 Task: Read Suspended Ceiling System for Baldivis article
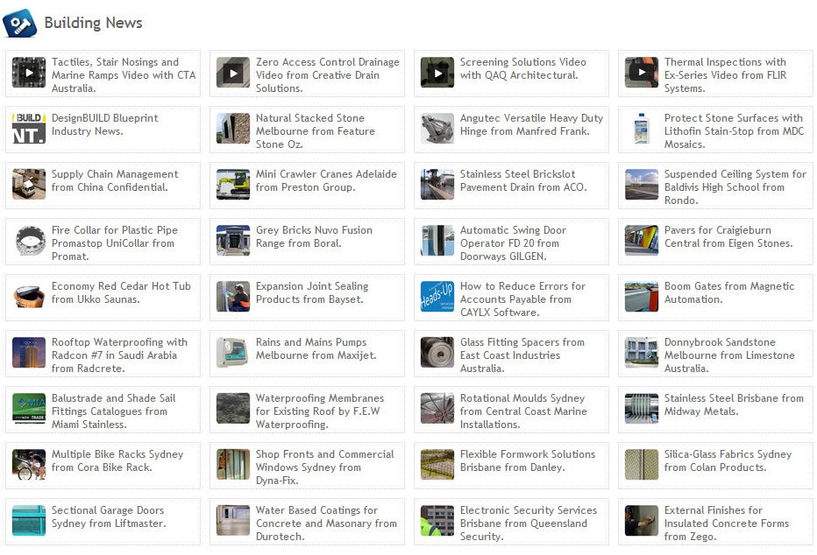[x=735, y=186]
